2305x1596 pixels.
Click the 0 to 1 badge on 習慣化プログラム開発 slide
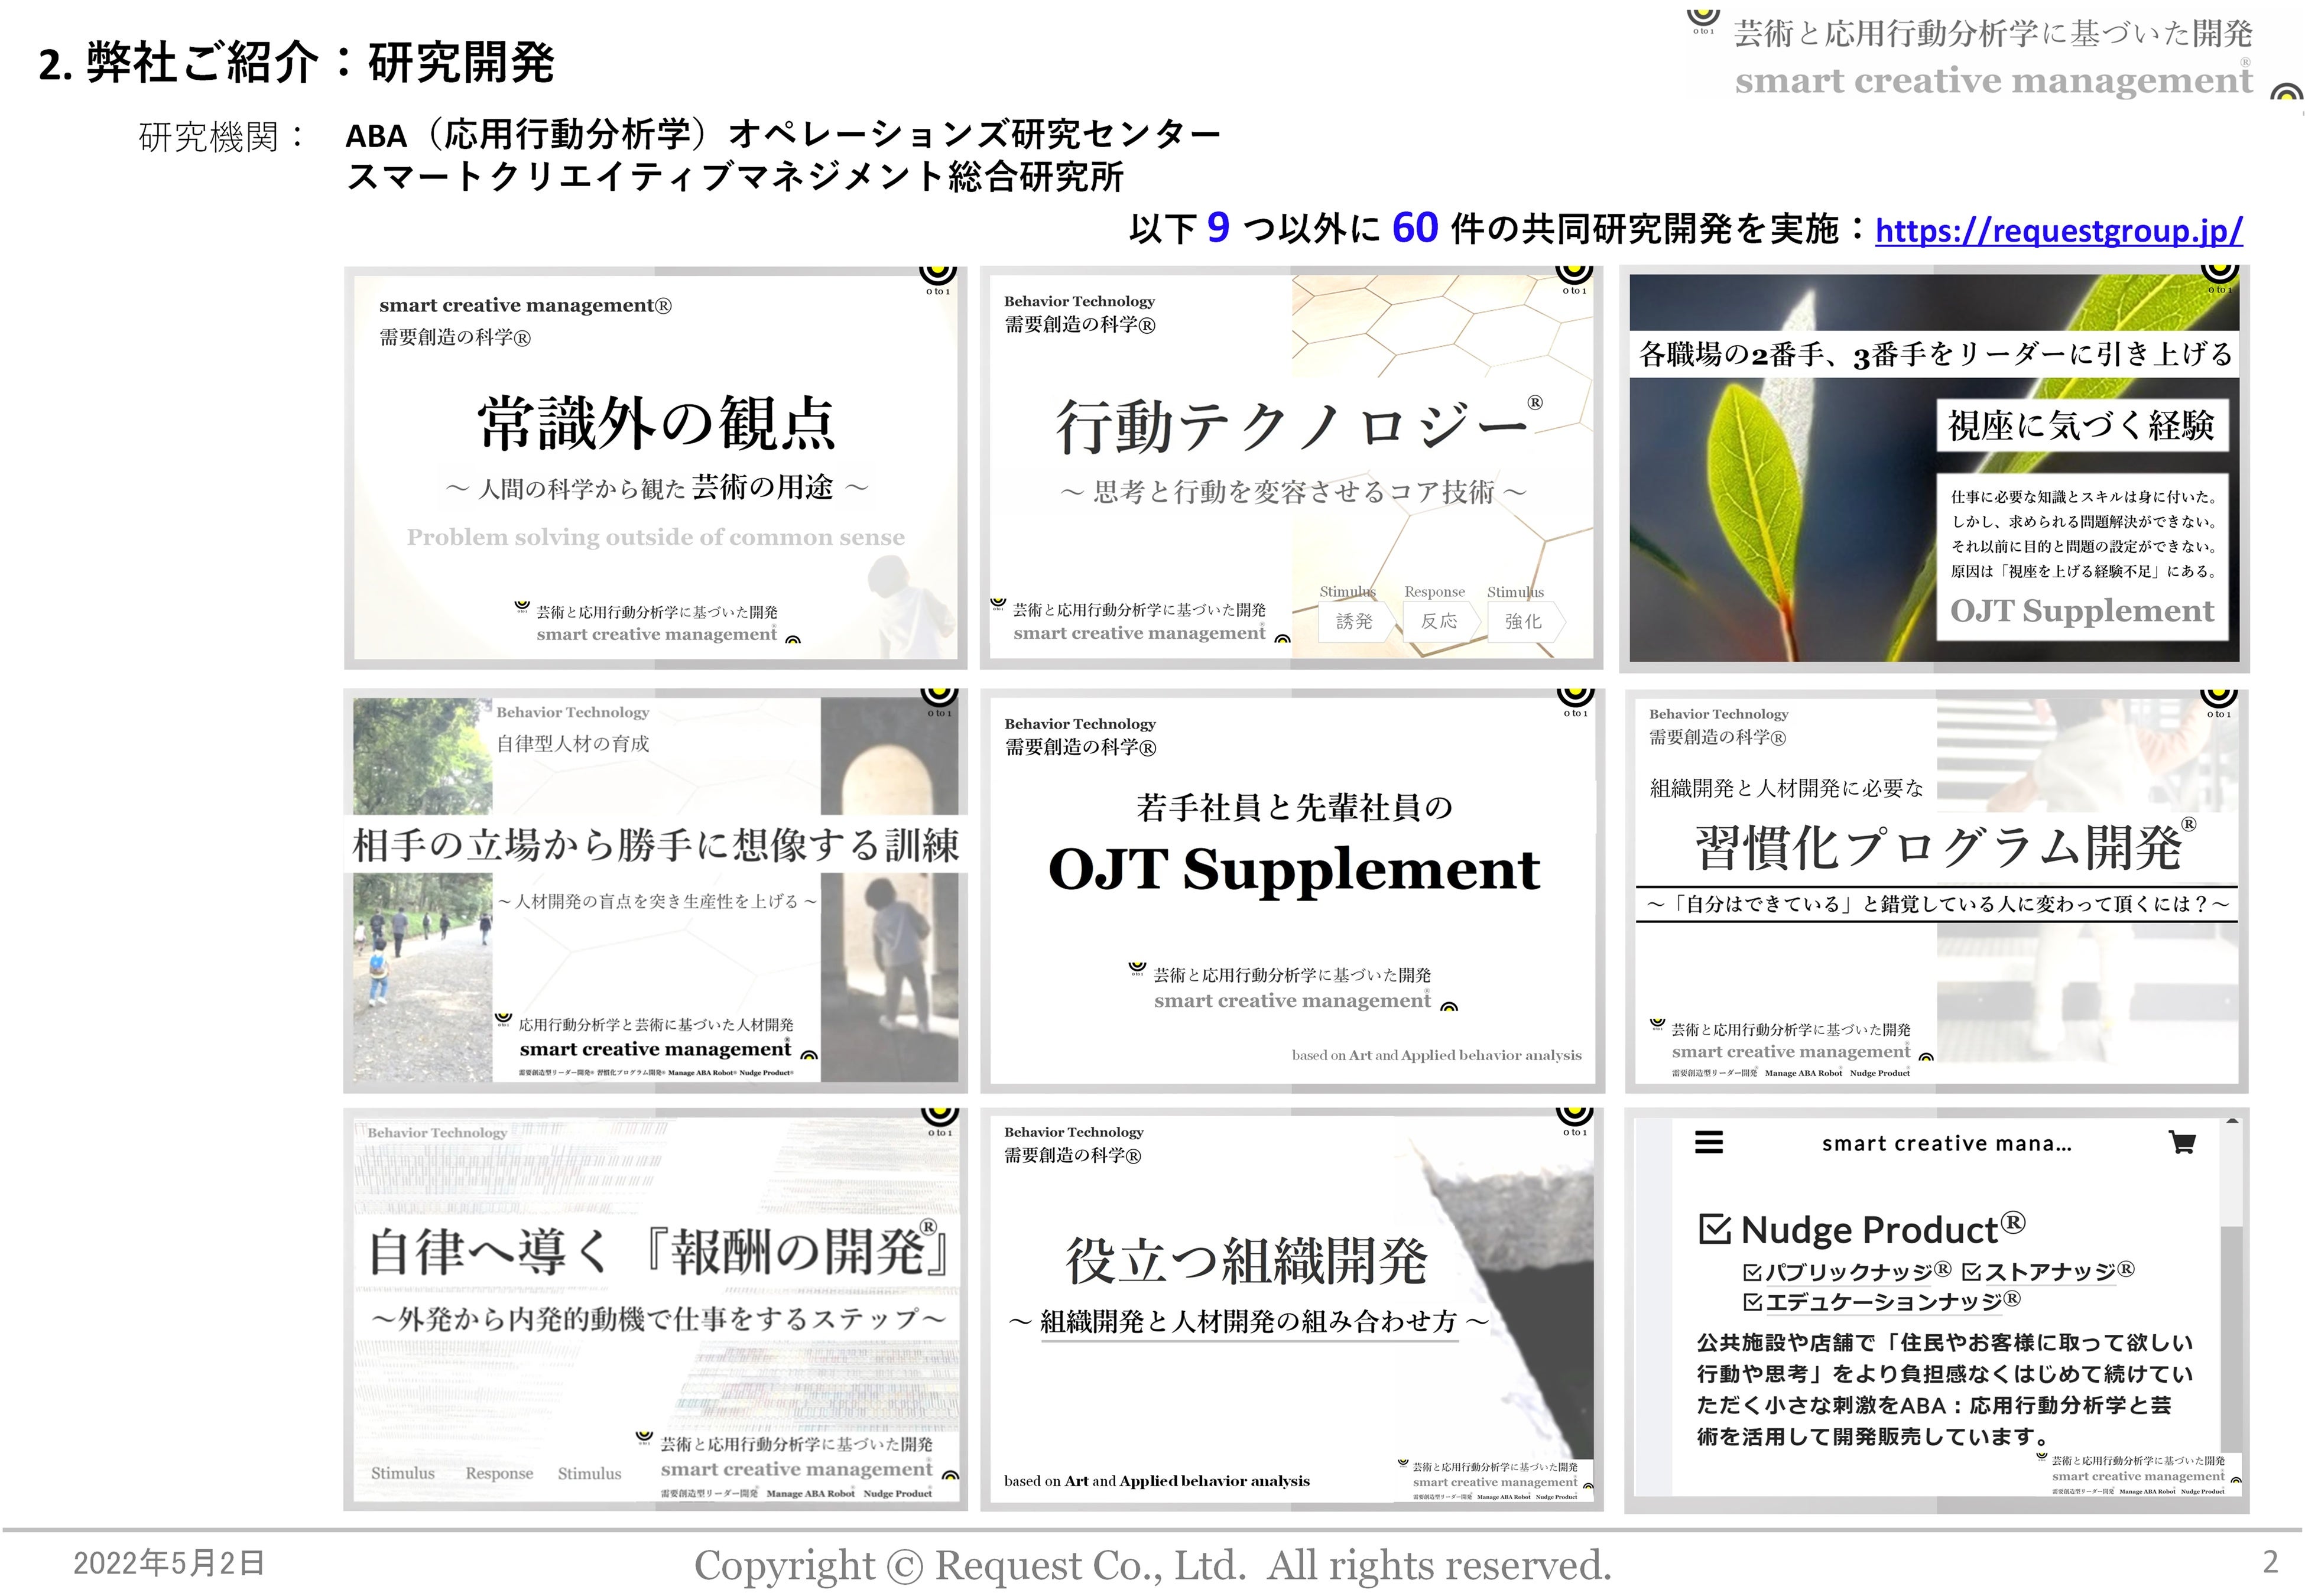point(2218,699)
